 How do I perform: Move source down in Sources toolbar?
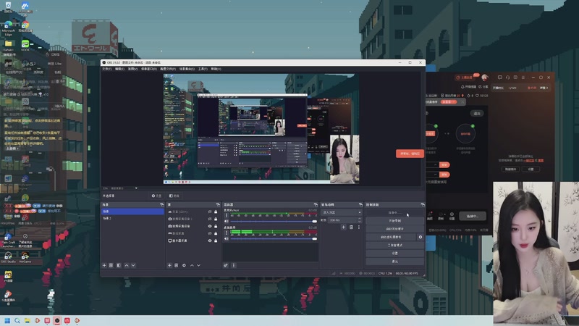click(198, 265)
